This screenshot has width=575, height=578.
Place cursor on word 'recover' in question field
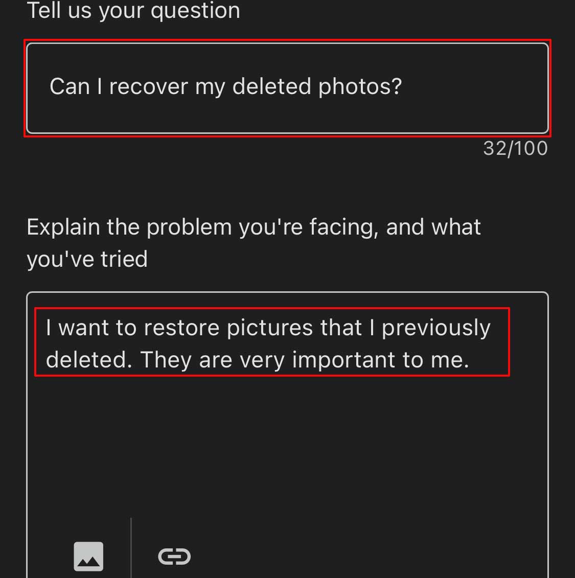pyautogui.click(x=149, y=87)
